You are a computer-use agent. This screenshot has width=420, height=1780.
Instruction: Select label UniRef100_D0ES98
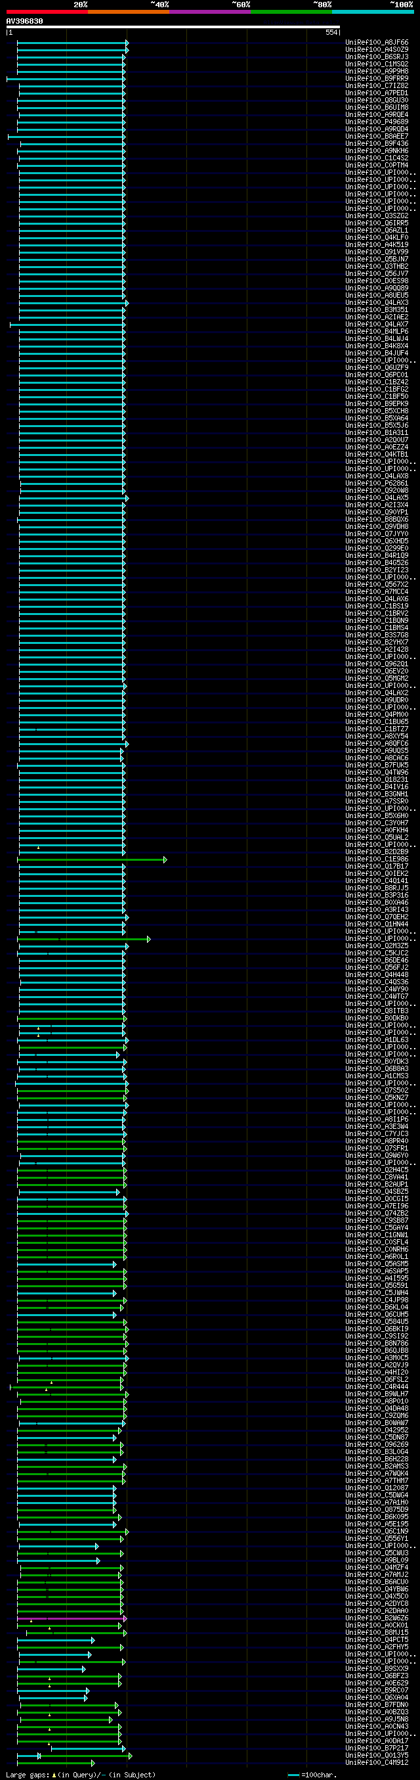(x=377, y=281)
